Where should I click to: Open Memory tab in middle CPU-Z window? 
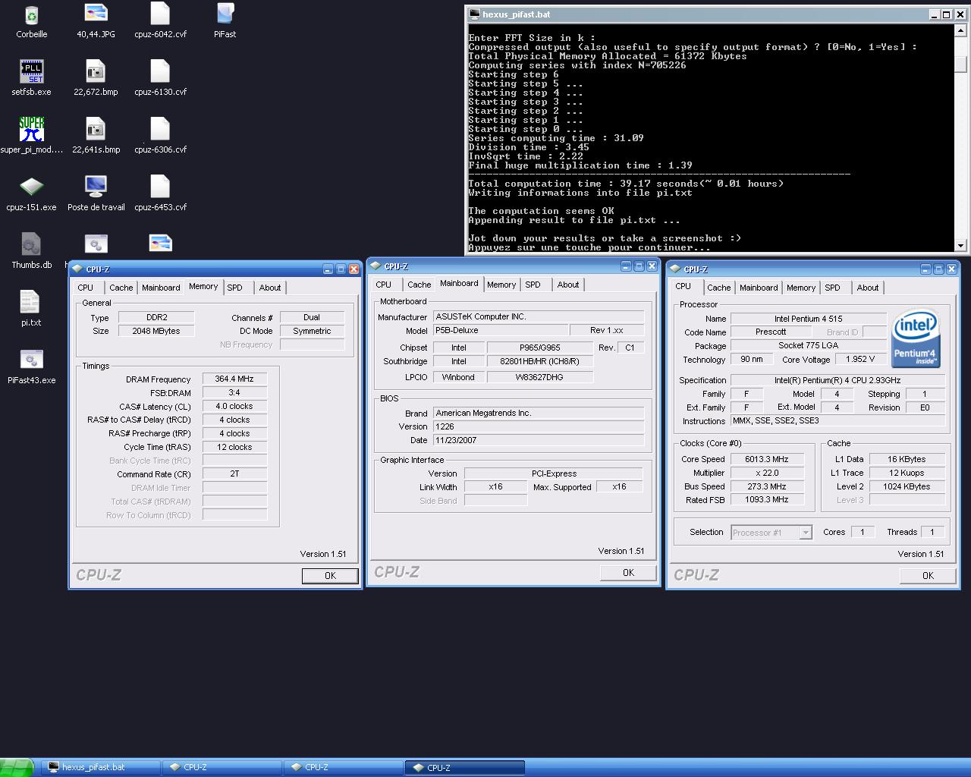coord(501,285)
